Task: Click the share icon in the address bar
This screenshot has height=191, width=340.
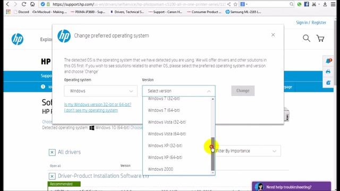Action: (x=229, y=4)
